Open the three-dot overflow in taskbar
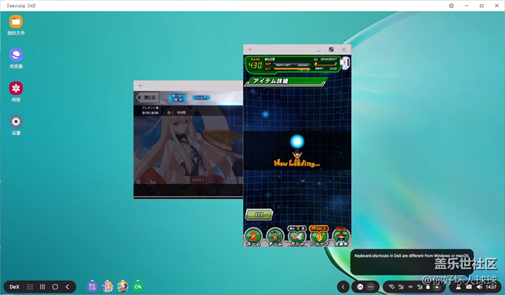 tap(371, 286)
